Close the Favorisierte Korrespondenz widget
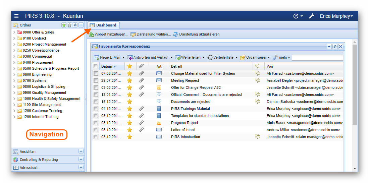 [340, 46]
